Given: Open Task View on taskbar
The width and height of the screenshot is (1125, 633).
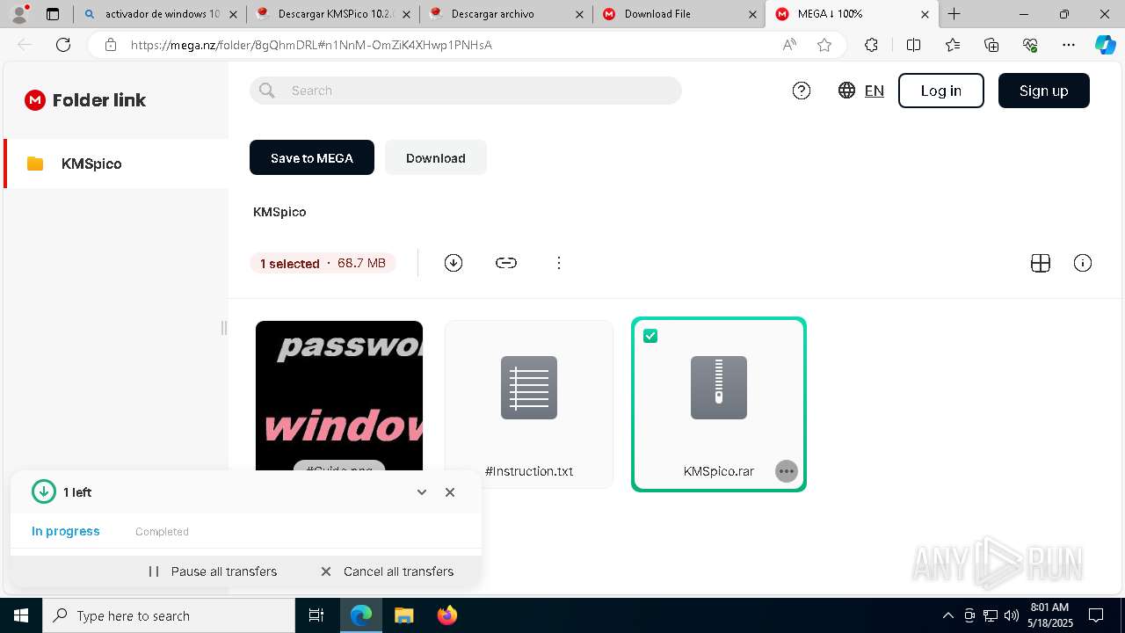Looking at the screenshot, I should click(316, 615).
